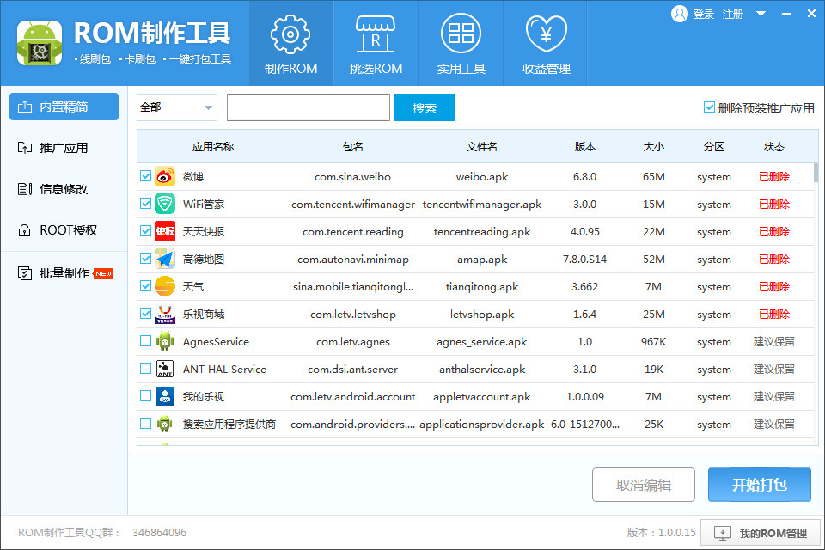This screenshot has height=550, width=825.
Task: Click the 注册 link
Action: (x=732, y=15)
